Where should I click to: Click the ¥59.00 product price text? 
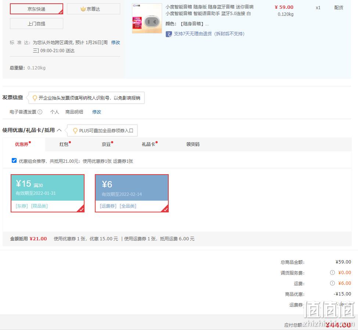click(284, 7)
